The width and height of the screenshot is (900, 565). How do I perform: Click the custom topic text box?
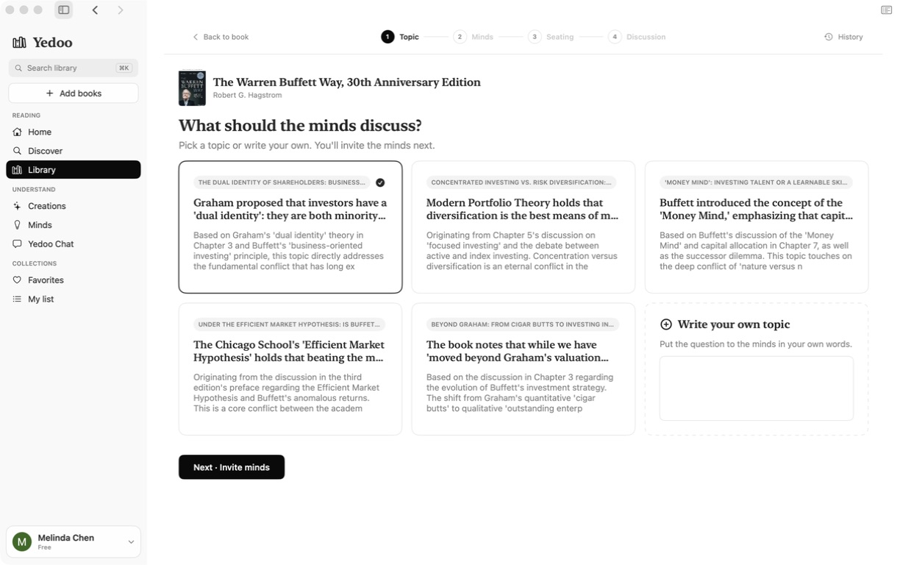pos(757,388)
